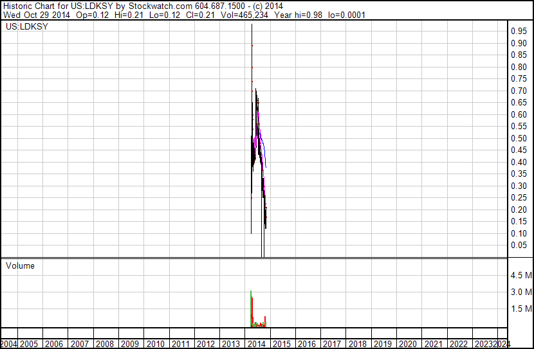Screen dimensions: 534x349
Task: Select 2018 on the timeline axis
Action: (x=358, y=344)
